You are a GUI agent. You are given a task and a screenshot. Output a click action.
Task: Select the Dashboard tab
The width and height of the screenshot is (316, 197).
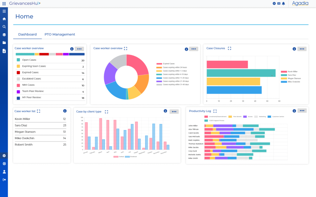[x=27, y=35]
